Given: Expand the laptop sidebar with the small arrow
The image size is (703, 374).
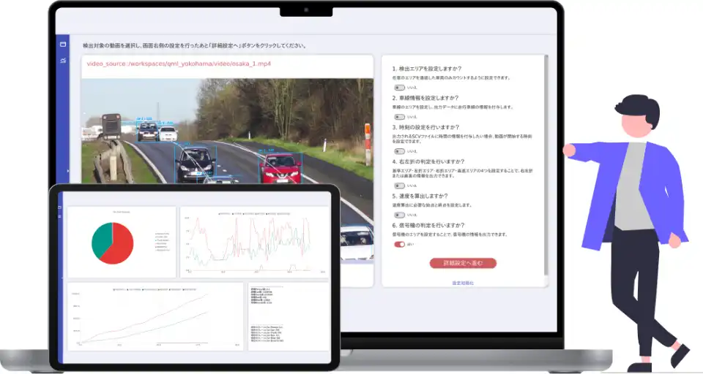Looking at the screenshot, I should click(x=67, y=171).
